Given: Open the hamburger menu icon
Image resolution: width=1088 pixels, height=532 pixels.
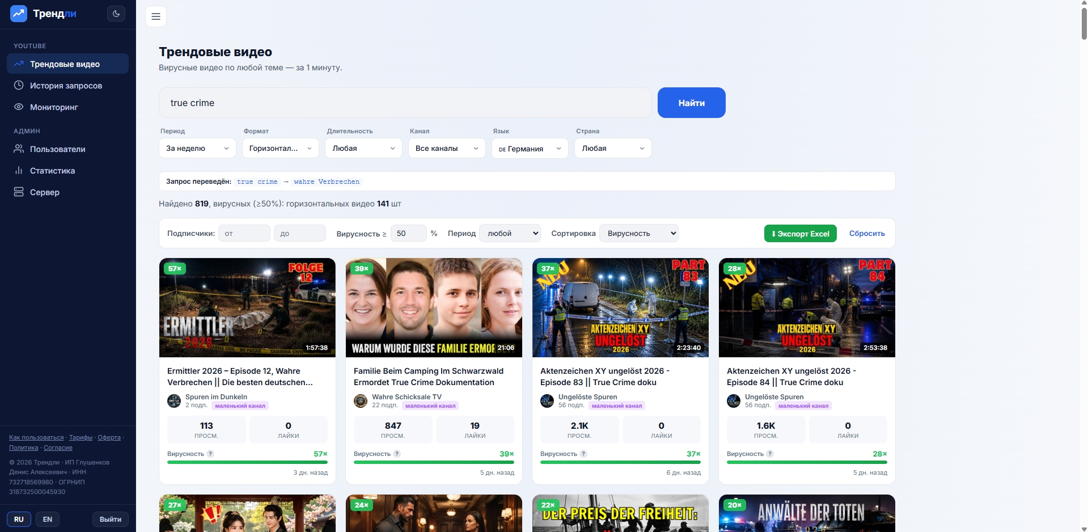Looking at the screenshot, I should tap(156, 16).
